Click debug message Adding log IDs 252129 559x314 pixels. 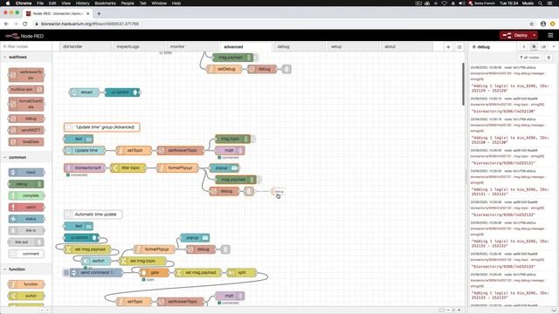point(510,88)
